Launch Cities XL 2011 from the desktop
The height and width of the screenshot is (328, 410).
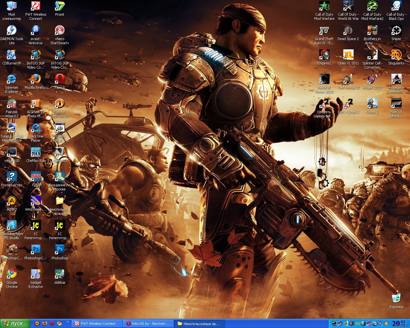pyautogui.click(x=348, y=57)
